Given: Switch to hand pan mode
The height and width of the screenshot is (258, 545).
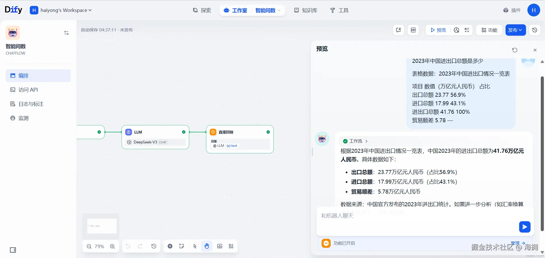Looking at the screenshot, I should (207, 246).
